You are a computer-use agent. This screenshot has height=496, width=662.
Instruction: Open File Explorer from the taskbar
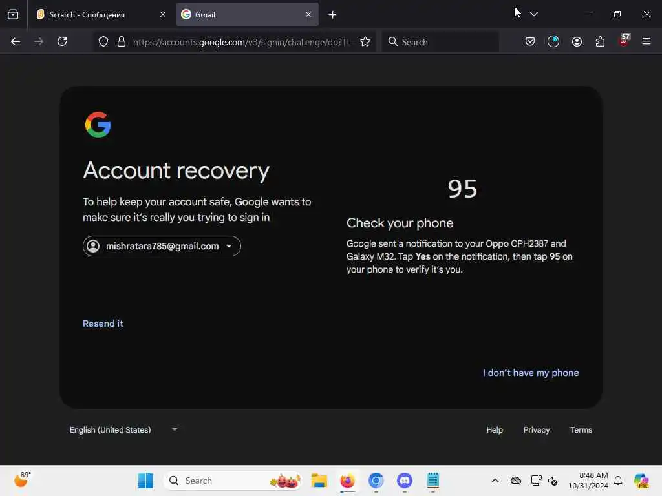coord(319,480)
